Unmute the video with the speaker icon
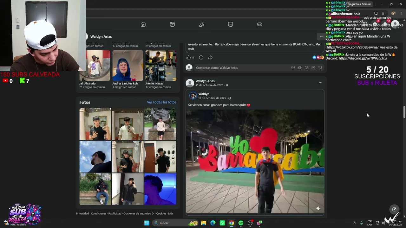This screenshot has width=406, height=228. 318,208
